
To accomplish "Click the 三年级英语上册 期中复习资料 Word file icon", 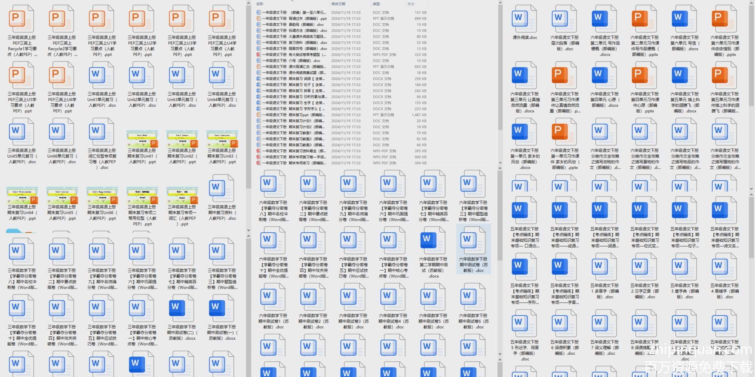I will coord(222,188).
